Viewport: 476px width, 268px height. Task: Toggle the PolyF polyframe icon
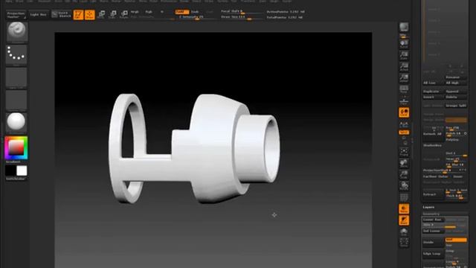(x=404, y=197)
